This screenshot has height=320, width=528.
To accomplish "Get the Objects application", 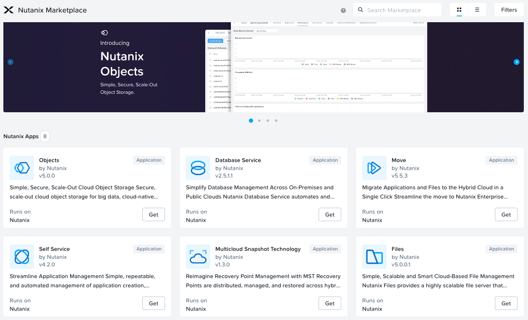I will (154, 214).
